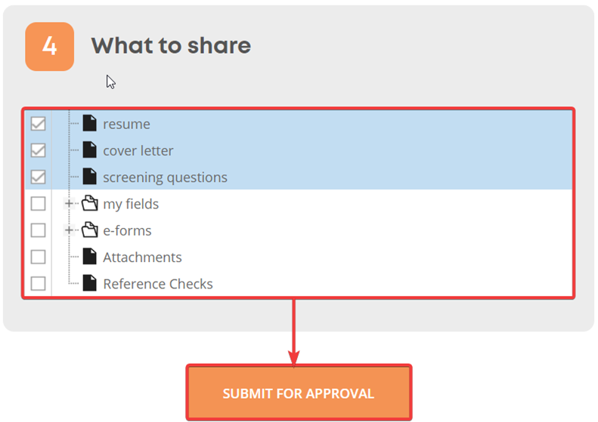
Task: Select the Attachments tree item label
Action: (x=142, y=257)
